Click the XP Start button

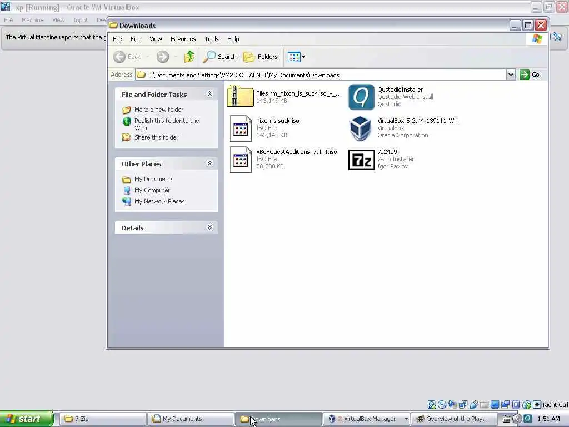[27, 419]
